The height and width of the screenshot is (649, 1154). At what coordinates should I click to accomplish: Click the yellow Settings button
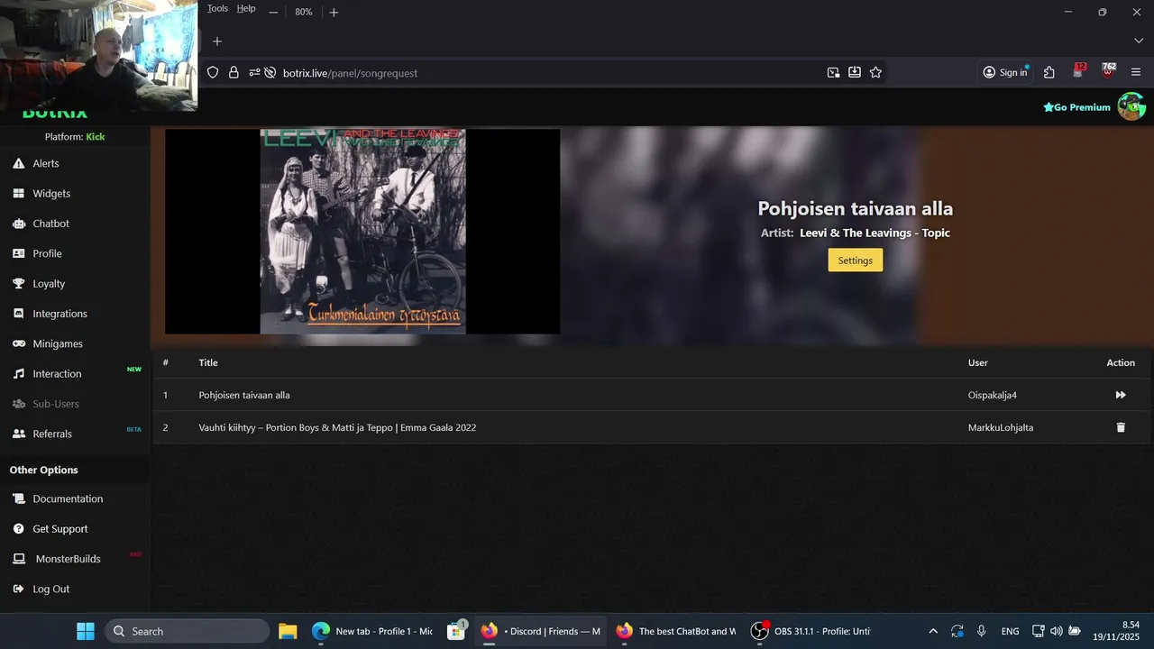(x=855, y=261)
